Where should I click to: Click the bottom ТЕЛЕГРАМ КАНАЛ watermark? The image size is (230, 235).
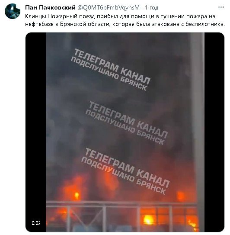click(x=127, y=167)
